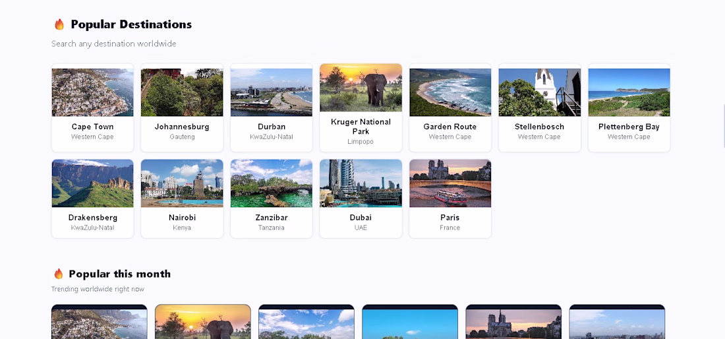
Task: Click the Drakensberg mountains photo
Action: (92, 183)
